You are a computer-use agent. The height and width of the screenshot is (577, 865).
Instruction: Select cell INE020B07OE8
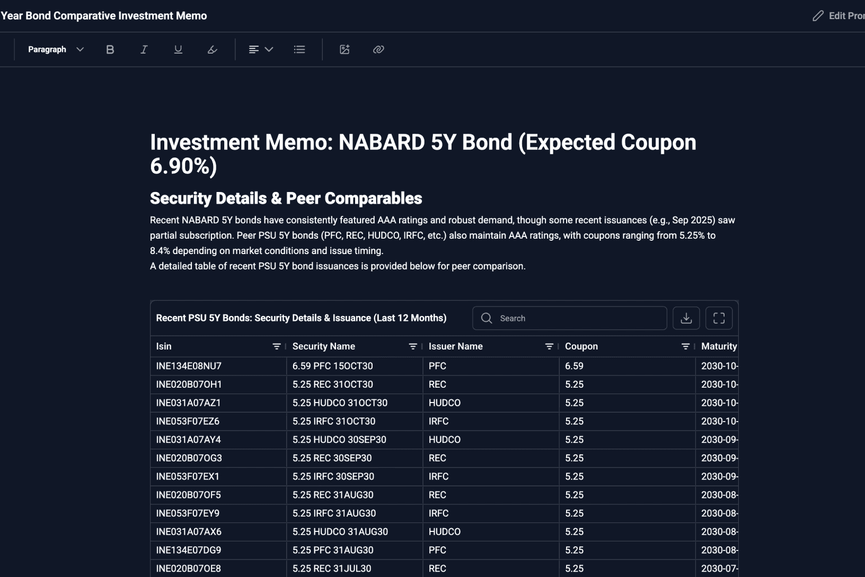pyautogui.click(x=218, y=569)
